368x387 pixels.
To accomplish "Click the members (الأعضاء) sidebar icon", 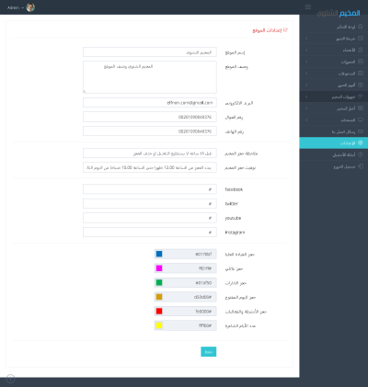I will [361, 50].
